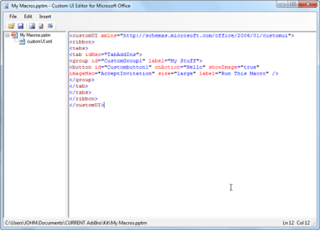Save the file with the floppy disk icon
Image resolution: width=320 pixels, height=230 pixels.
click(21, 26)
